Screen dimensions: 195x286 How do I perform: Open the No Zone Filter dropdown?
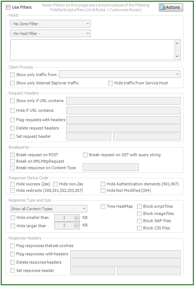point(50,24)
